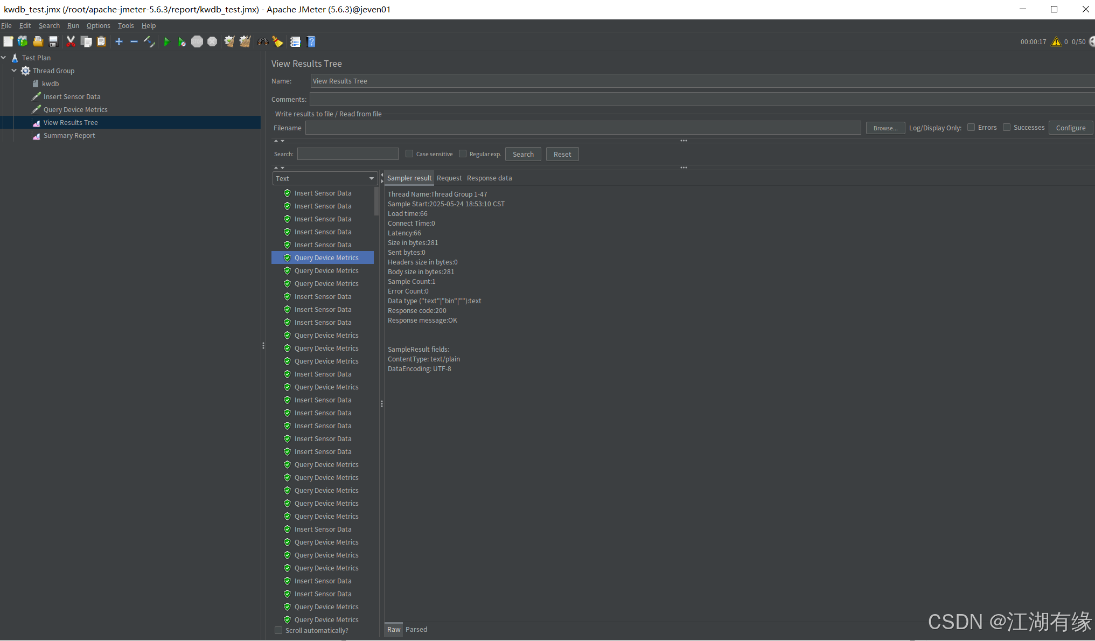Click the binoculars Search icon in toolbar
This screenshot has height=641, width=1095.
pos(263,41)
